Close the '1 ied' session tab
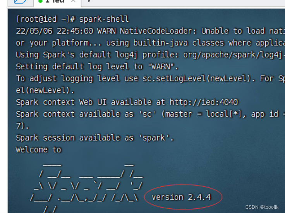 point(73,1)
